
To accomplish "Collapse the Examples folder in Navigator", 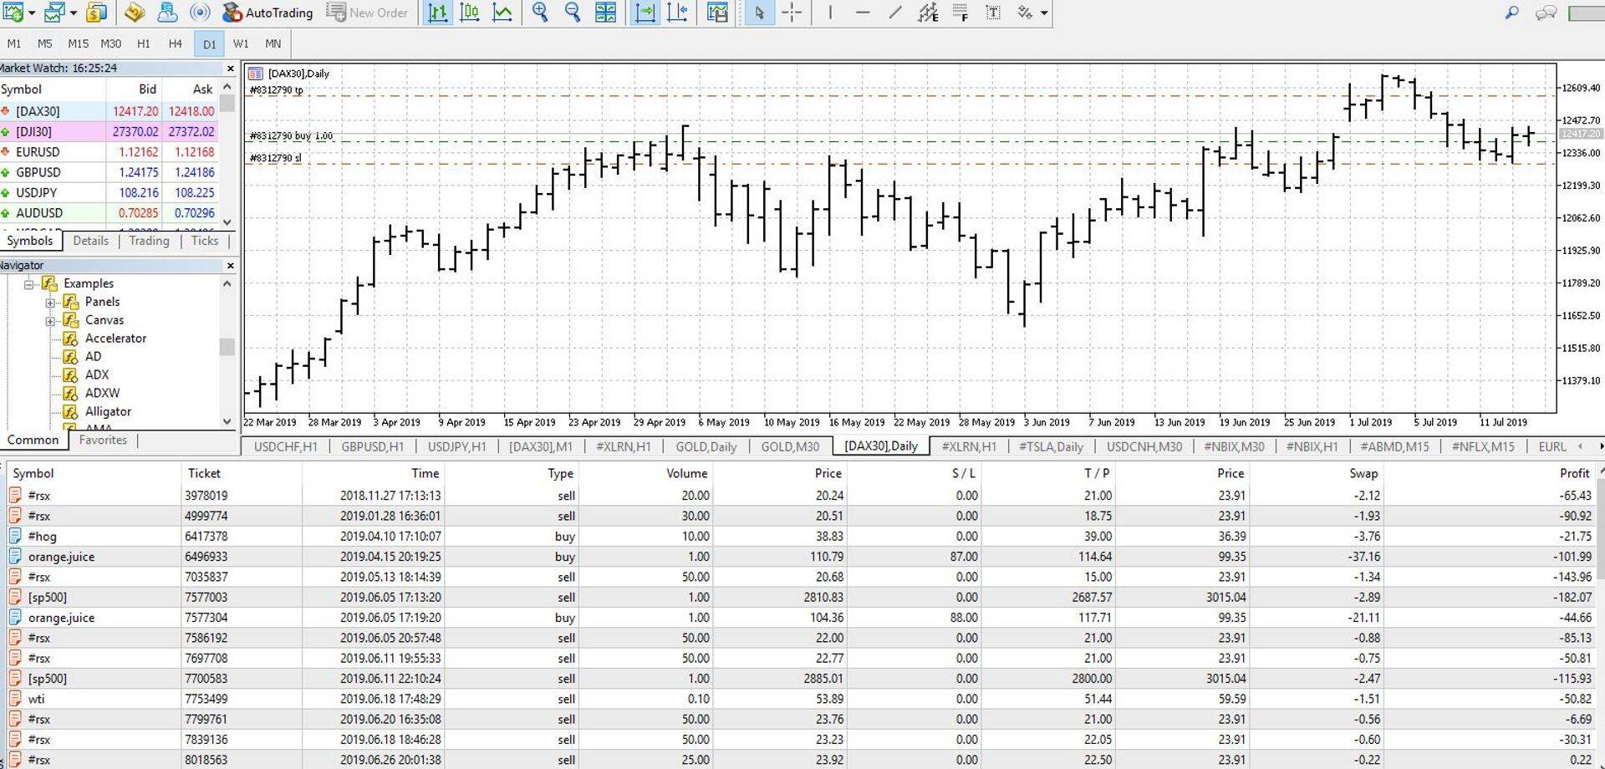I will point(29,284).
